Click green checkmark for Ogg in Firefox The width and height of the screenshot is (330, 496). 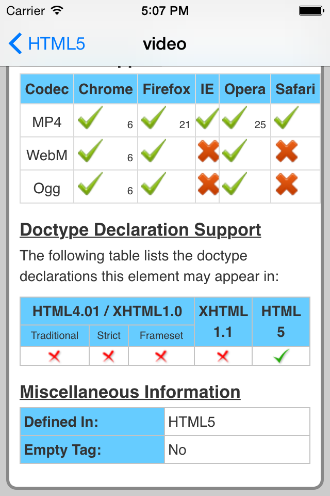point(154,184)
